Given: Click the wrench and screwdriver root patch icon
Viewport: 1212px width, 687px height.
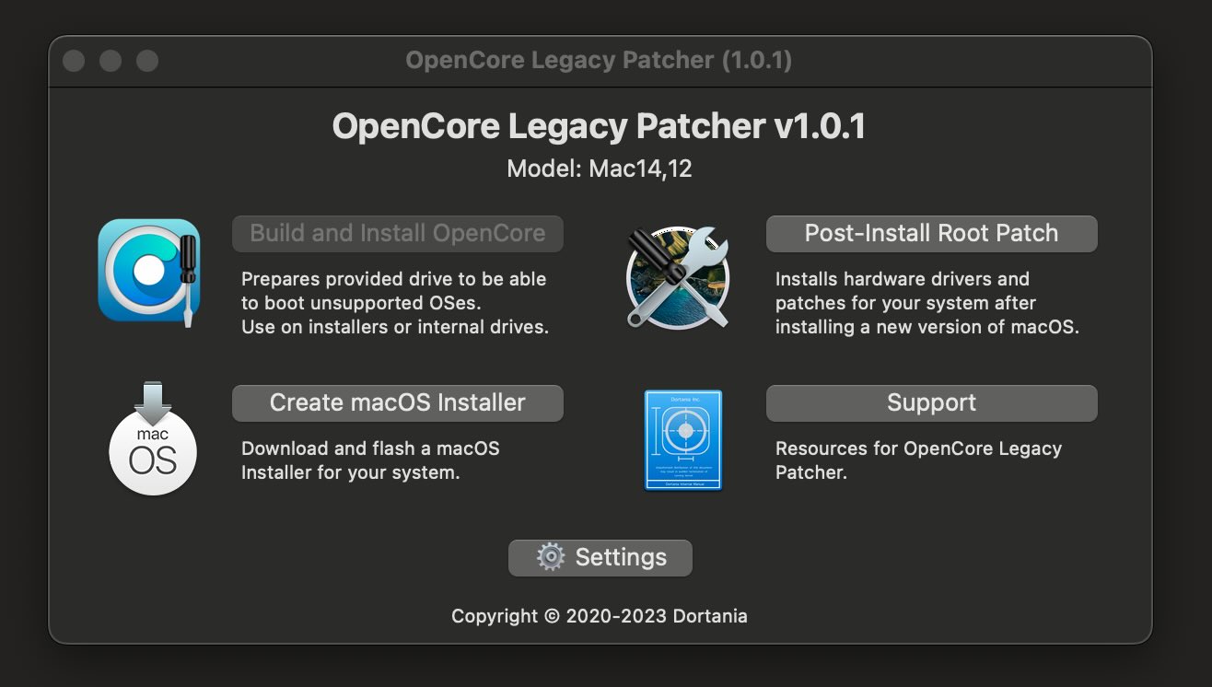Looking at the screenshot, I should (x=678, y=276).
